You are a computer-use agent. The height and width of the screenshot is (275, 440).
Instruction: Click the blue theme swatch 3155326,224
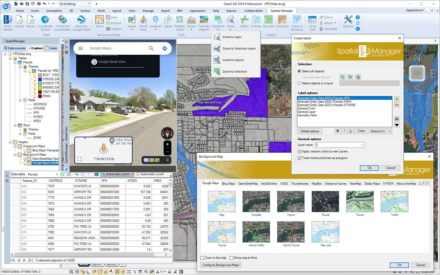[40, 79]
